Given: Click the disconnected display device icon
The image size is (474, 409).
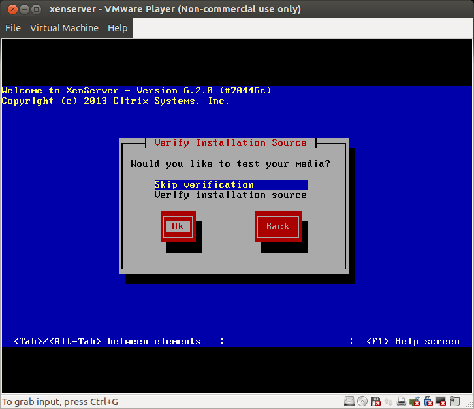Looking at the screenshot, I should [x=441, y=401].
